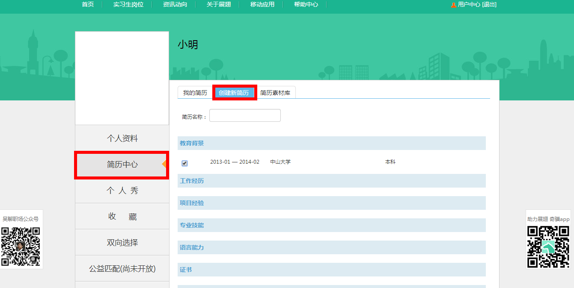
Task: Select the 创建新简历 tab
Action: coord(234,93)
